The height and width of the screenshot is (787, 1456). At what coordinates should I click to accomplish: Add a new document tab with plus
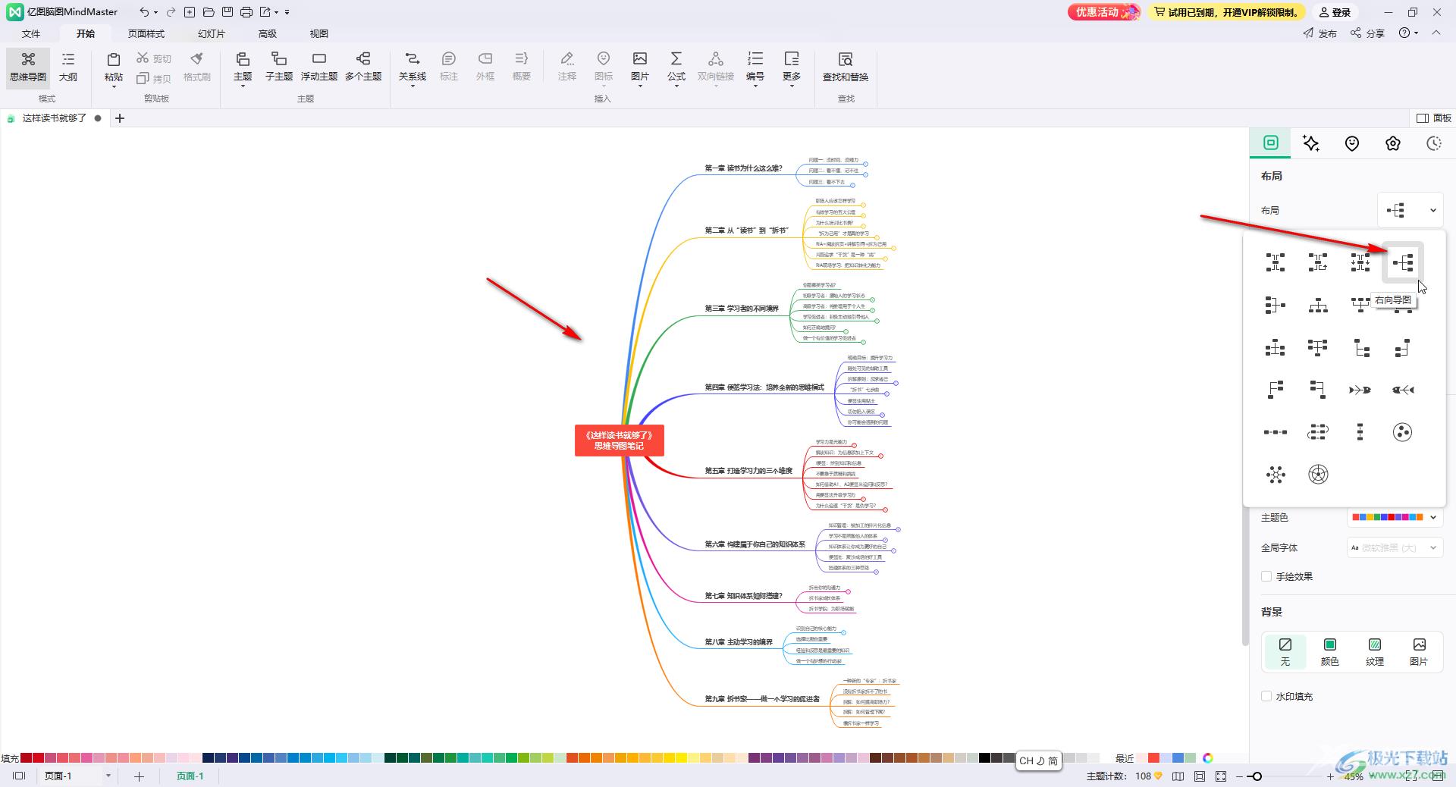coord(119,118)
